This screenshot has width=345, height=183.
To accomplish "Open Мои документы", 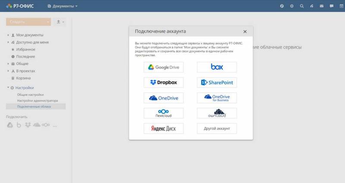I will coord(29,35).
